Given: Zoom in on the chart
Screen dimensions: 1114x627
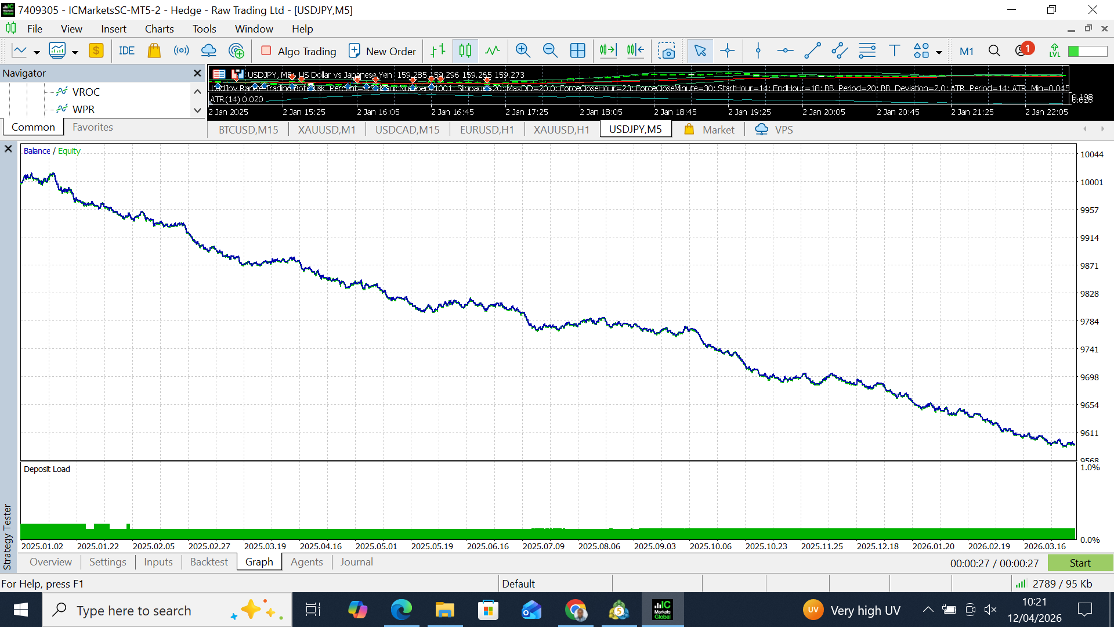Looking at the screenshot, I should pyautogui.click(x=523, y=51).
